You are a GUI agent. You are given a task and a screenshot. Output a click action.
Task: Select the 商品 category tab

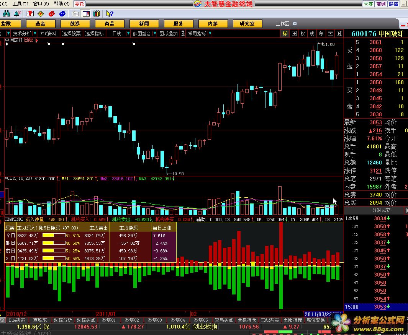[x=110, y=24]
